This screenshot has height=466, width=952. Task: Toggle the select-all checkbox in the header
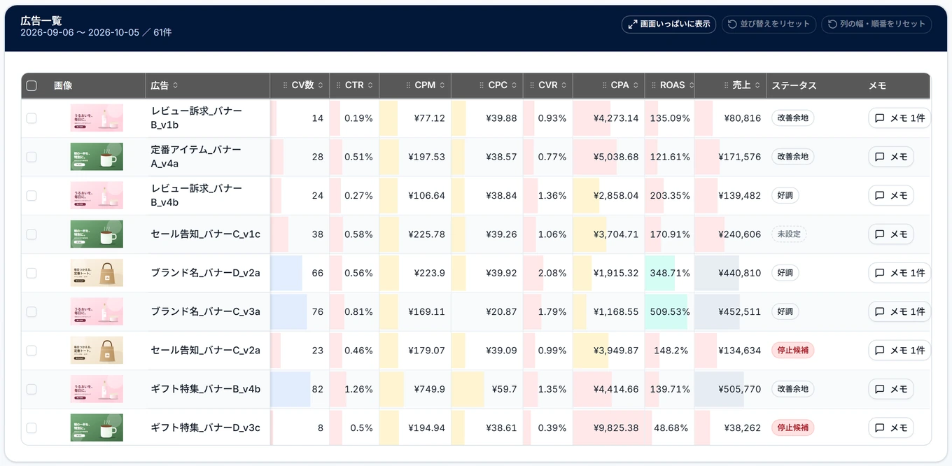pos(31,86)
